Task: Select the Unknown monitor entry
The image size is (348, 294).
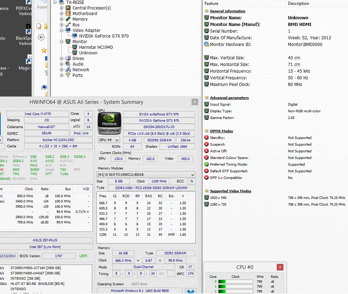Action: coord(88,53)
